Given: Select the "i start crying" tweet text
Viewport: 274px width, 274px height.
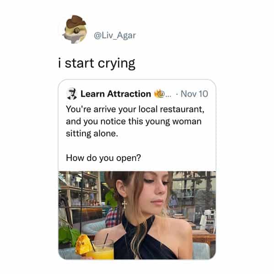Looking at the screenshot, I should pyautogui.click(x=97, y=63).
